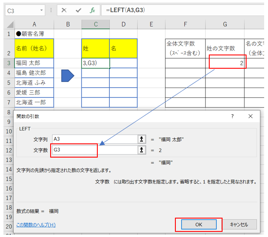Click cell G3 showing value 2
Image resolution: width=268 pixels, height=237 pixels.
tap(225, 63)
